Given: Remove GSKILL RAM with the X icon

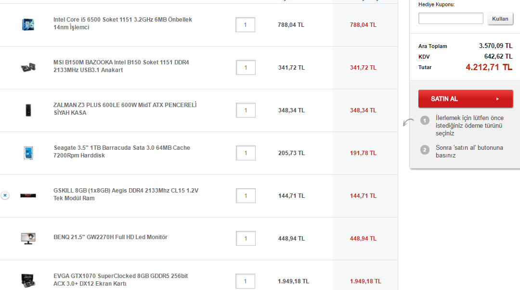Looking at the screenshot, I should [5, 195].
